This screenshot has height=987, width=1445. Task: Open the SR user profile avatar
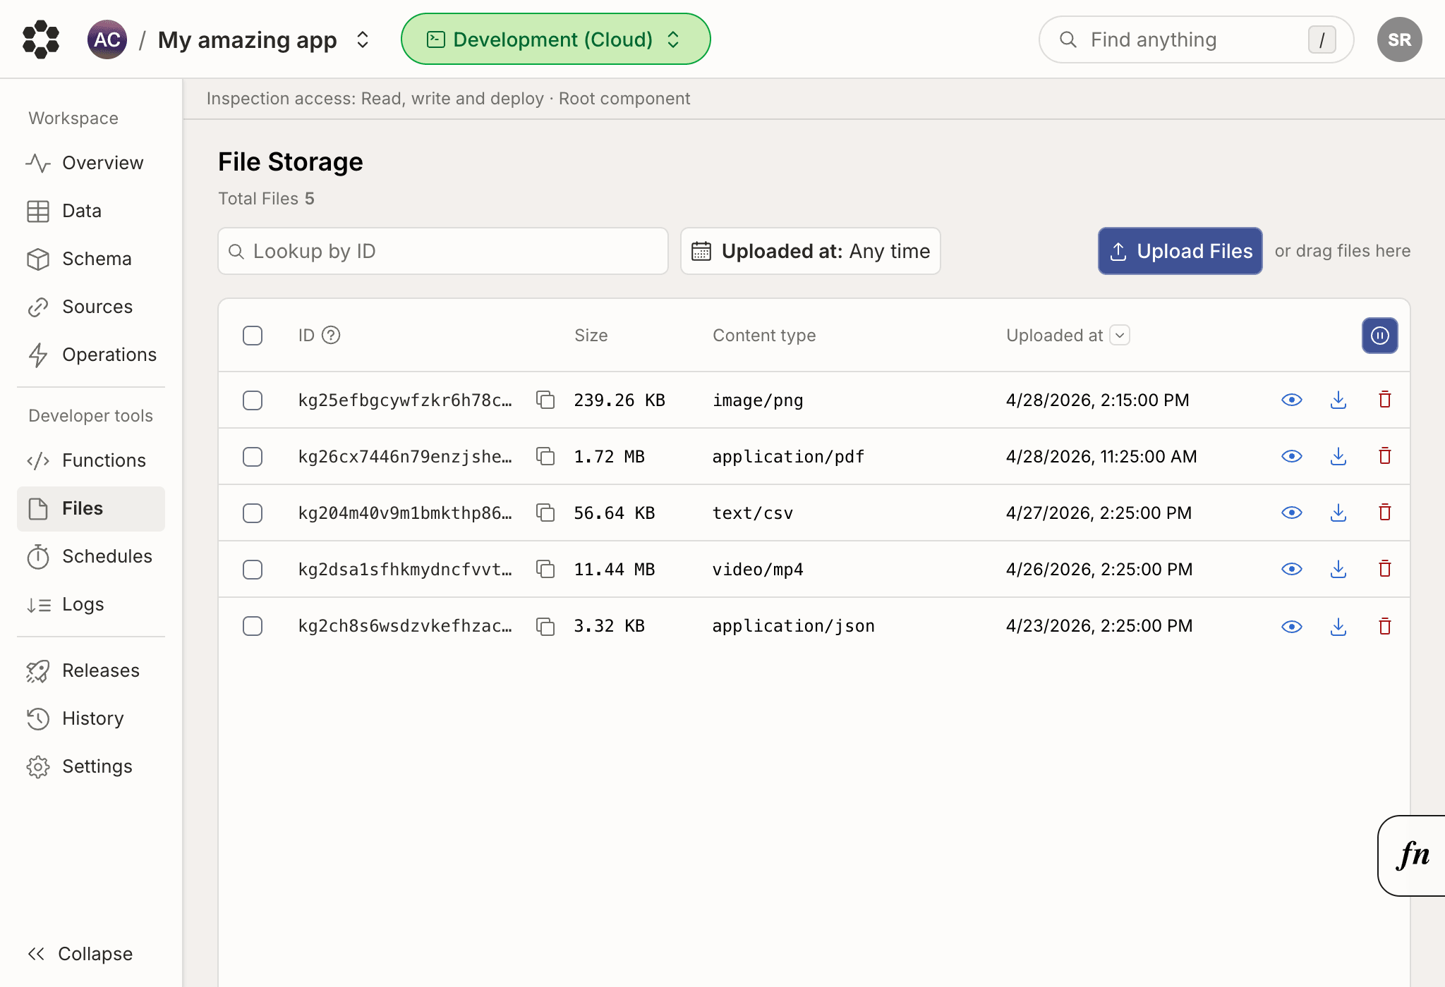[x=1399, y=39]
